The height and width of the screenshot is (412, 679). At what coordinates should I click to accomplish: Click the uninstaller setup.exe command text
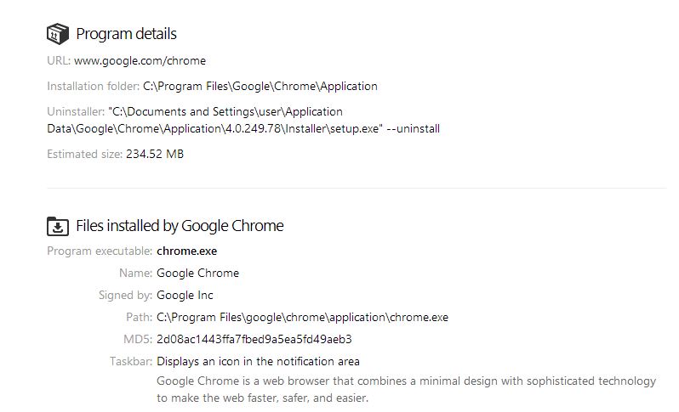coord(243,128)
